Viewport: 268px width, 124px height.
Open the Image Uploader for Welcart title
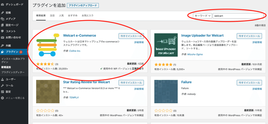[202, 35]
